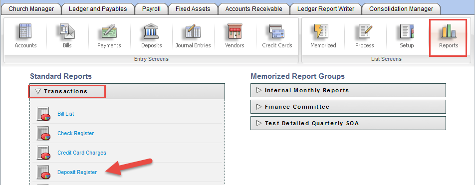The image size is (475, 185).
Task: Open the Accounts entry screen icon
Action: click(26, 31)
